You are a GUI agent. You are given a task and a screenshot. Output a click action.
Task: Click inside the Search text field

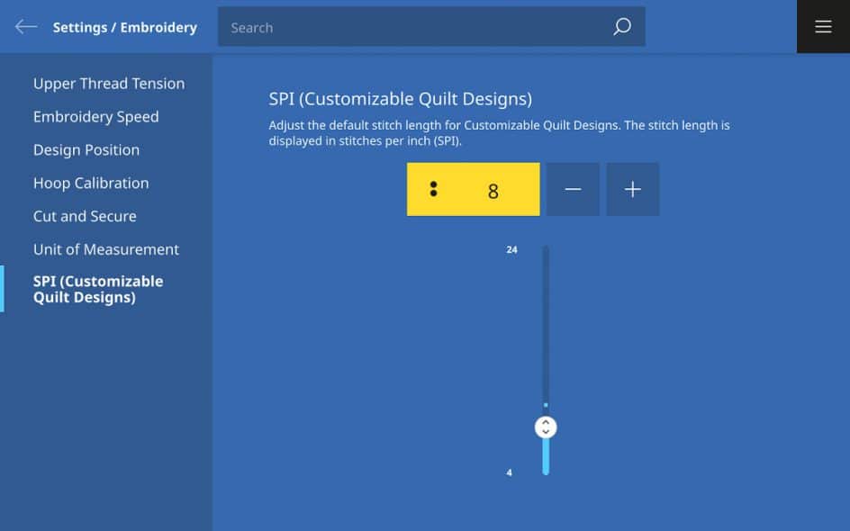tap(414, 27)
